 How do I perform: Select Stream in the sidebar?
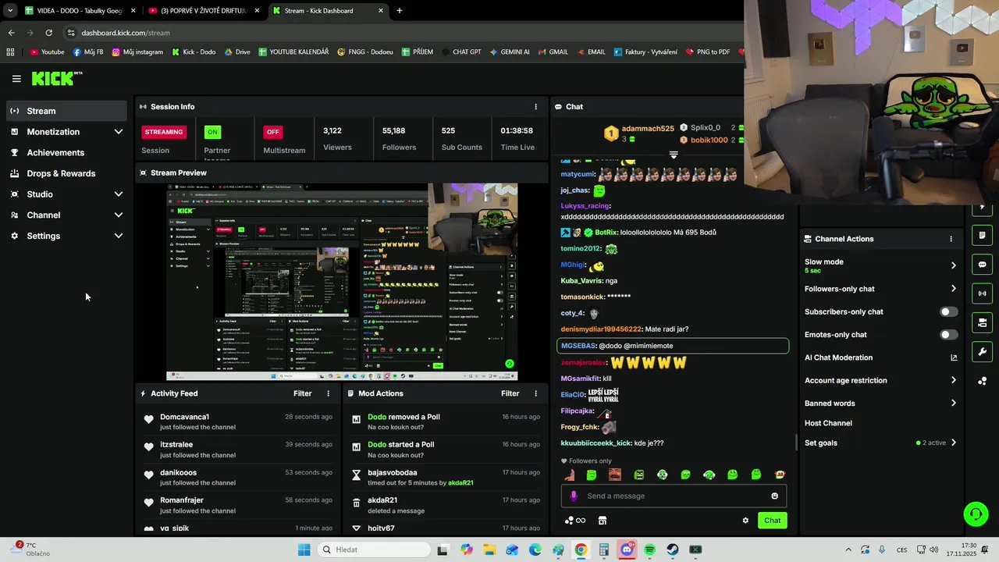(x=66, y=111)
